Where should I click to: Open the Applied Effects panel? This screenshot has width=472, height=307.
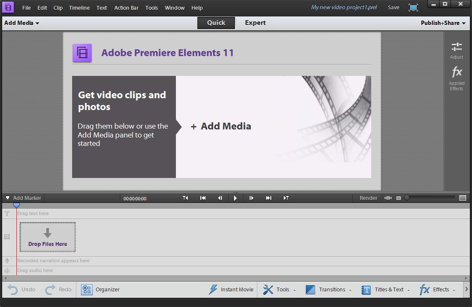(x=456, y=78)
